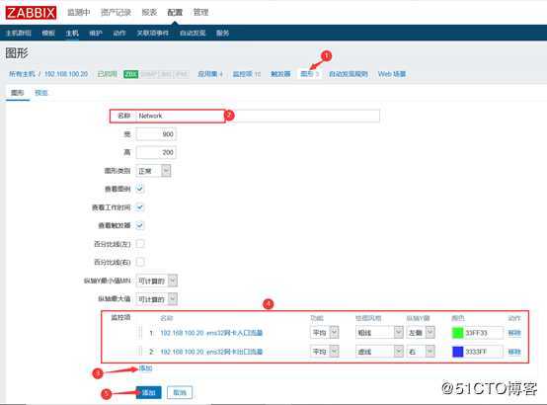The width and height of the screenshot is (547, 405).
Task: Go to 维护 submenu
Action: point(96,33)
